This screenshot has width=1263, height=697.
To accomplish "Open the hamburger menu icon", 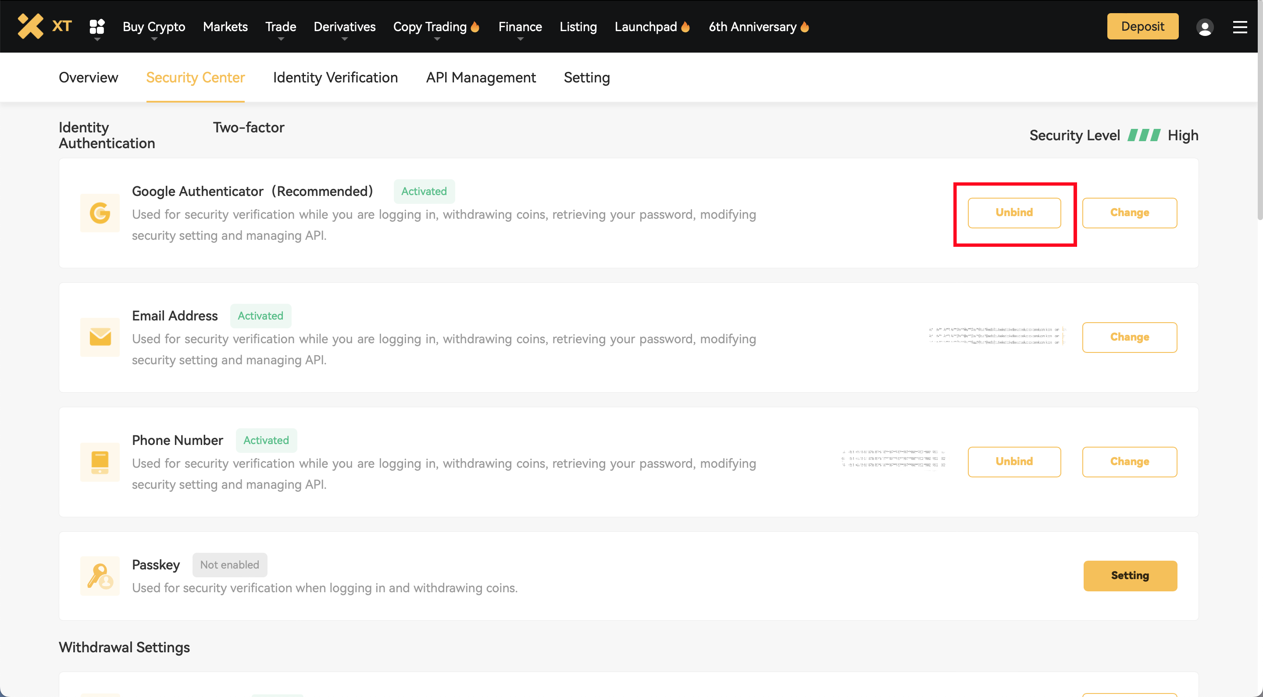I will pyautogui.click(x=1240, y=27).
